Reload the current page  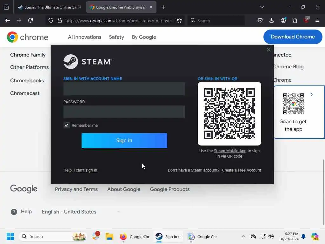click(30, 20)
